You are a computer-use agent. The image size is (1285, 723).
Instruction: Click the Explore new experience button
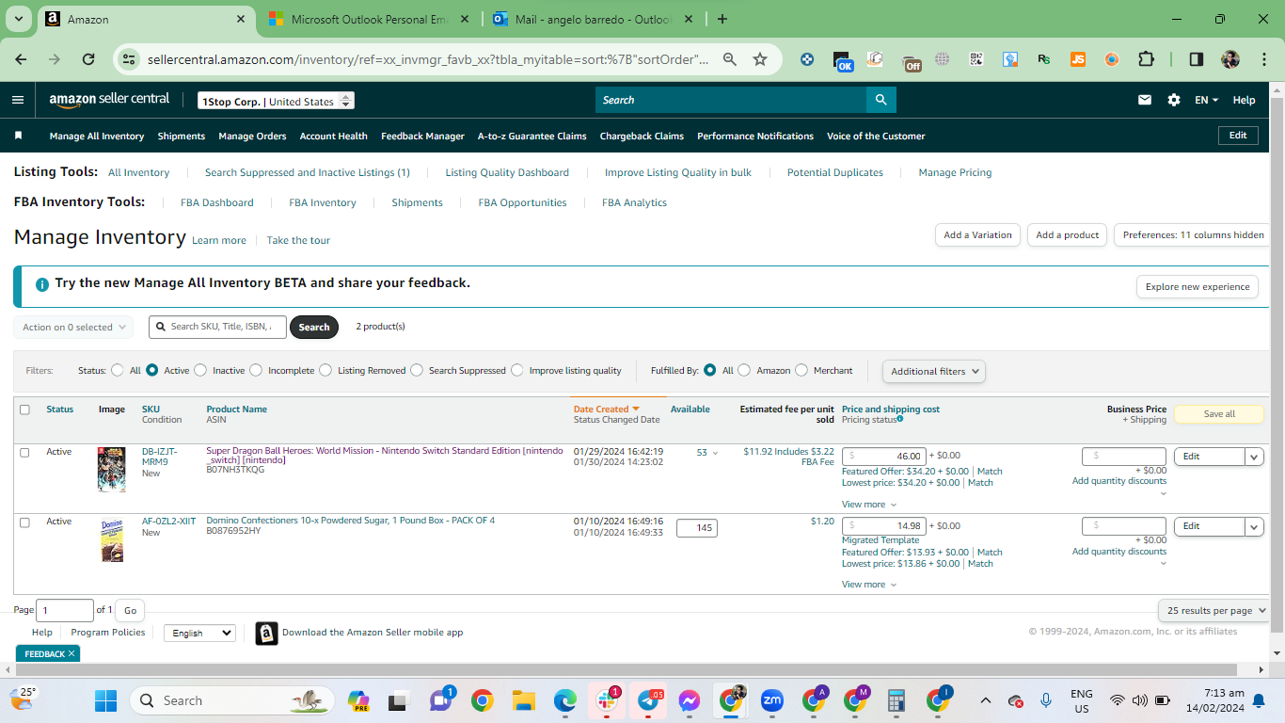(1198, 287)
